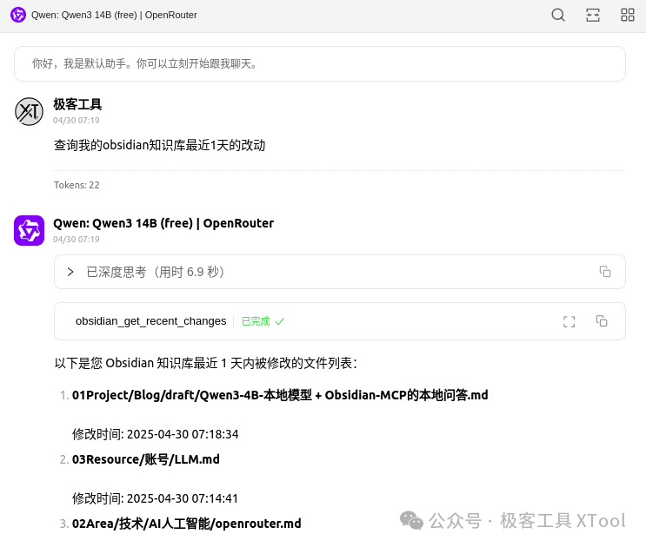This screenshot has height=547, width=646.
Task: Click the purple Qwen assistant avatar
Action: coord(29,230)
